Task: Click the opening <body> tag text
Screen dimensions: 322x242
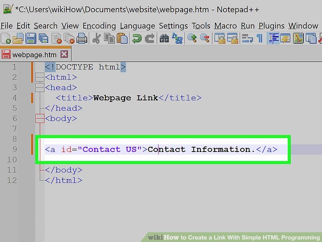Action: (61, 119)
